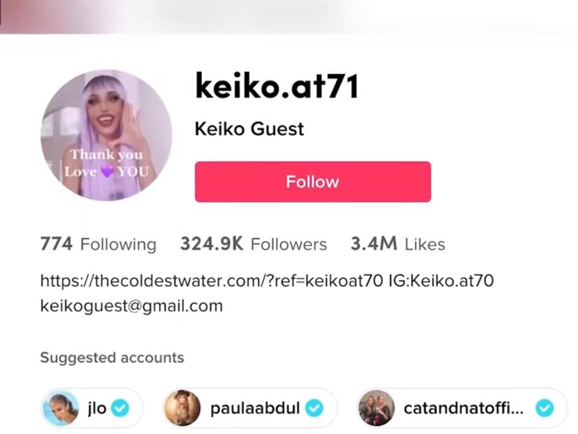Screen dimensions: 578x434
Task: Select the paulaabdul suggested account name
Action: pos(255,408)
